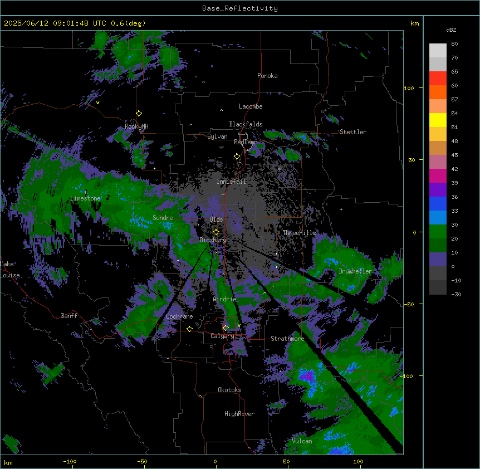Click the Okotoks label
This screenshot has width=480, height=469.
pyautogui.click(x=229, y=390)
